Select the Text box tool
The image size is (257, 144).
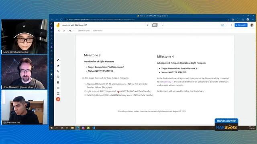click(58, 94)
